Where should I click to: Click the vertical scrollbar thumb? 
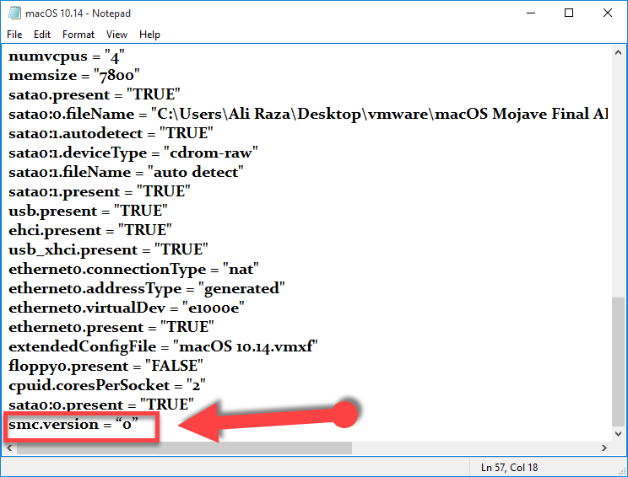[x=619, y=362]
